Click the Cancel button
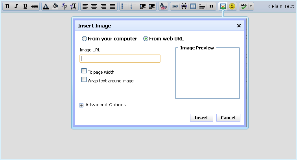 [x=228, y=118]
